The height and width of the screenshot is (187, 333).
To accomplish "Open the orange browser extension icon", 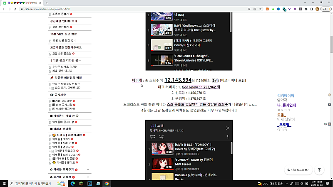I will pos(267,9).
